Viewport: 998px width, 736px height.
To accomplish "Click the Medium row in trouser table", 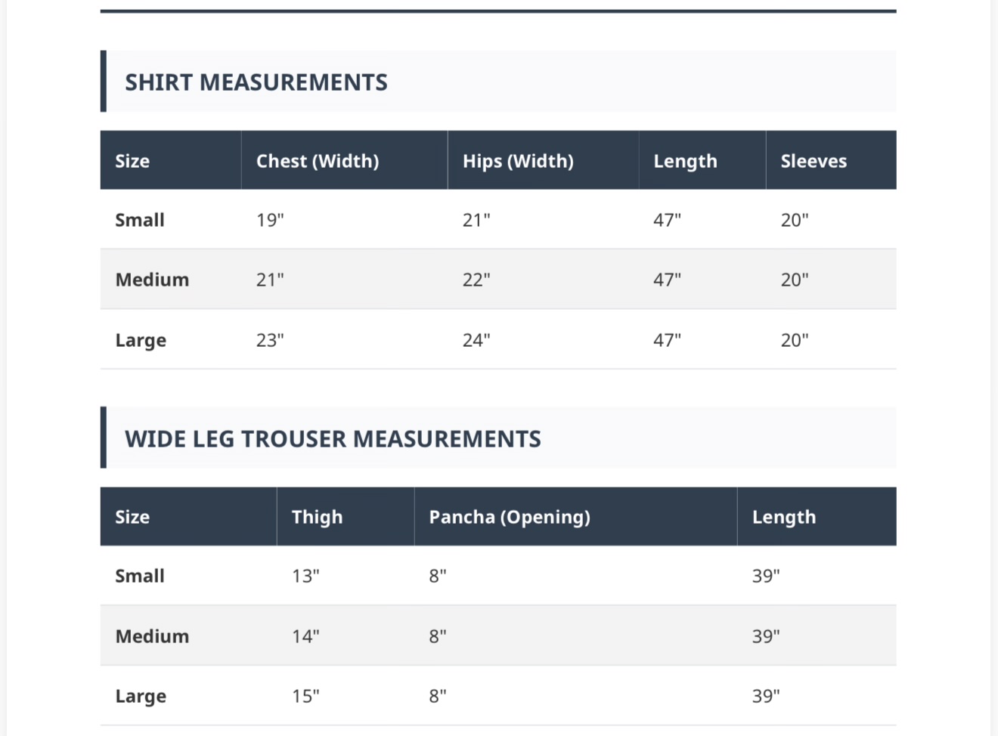I will [498, 635].
